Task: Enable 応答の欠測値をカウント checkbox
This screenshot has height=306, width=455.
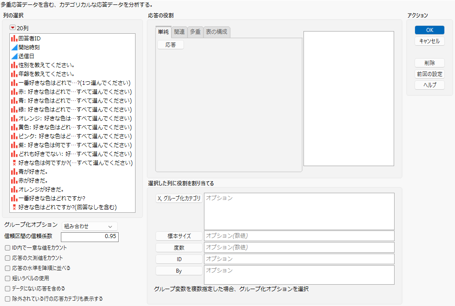Action: tap(8, 258)
